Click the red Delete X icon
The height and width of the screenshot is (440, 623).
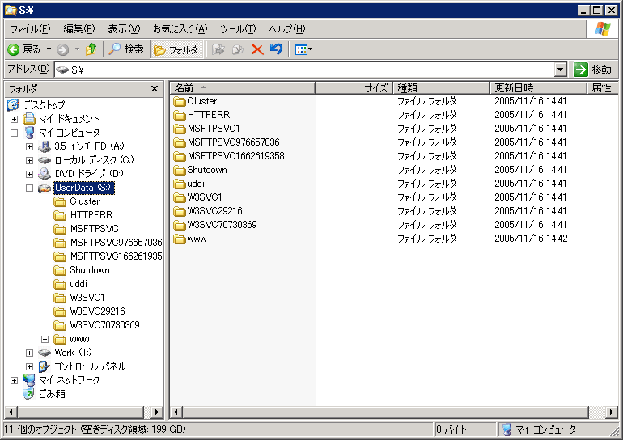257,49
